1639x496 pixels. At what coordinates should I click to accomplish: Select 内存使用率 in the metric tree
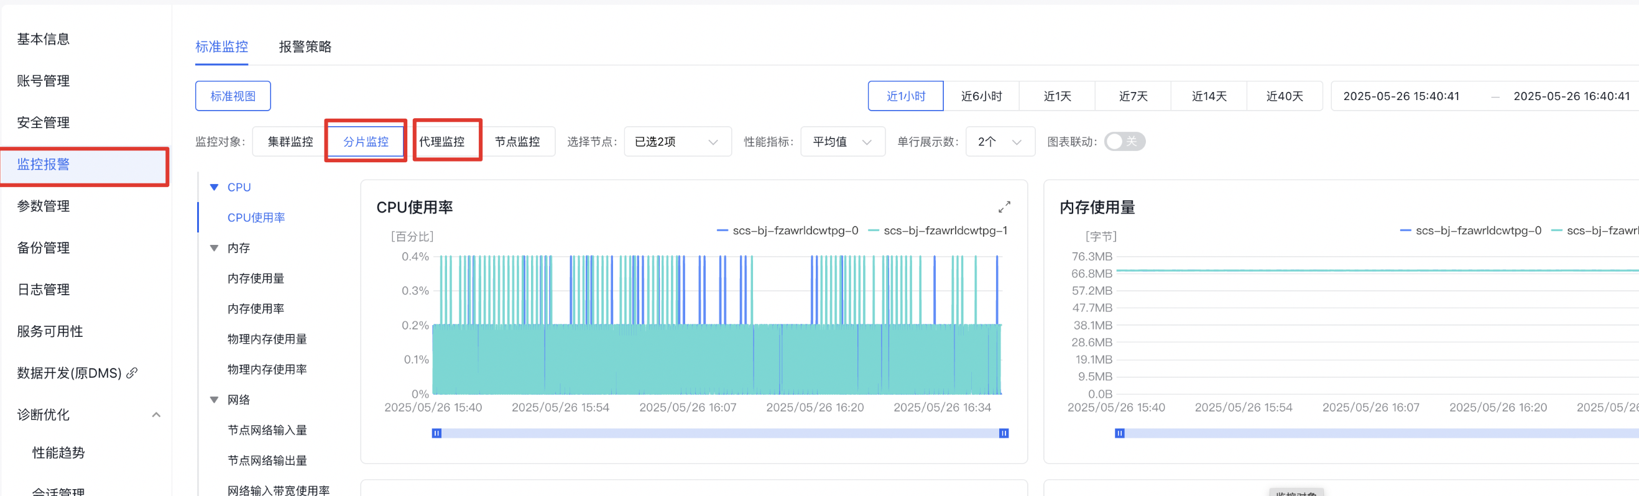coord(256,308)
